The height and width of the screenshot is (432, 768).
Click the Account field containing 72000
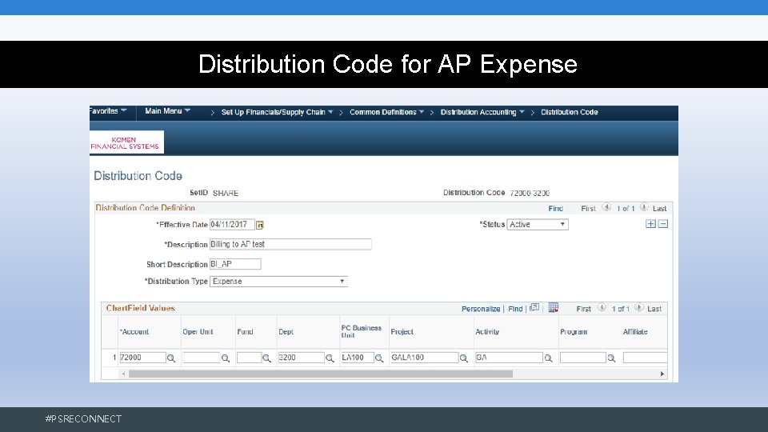coord(142,358)
